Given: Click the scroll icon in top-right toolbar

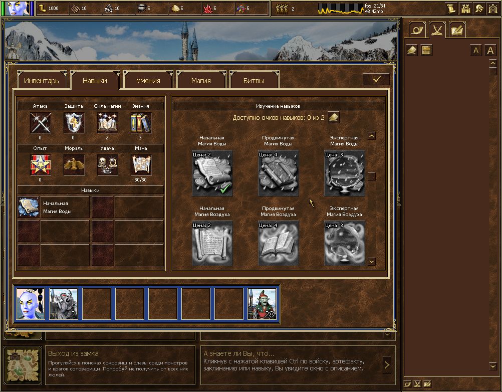Looking at the screenshot, I should [x=452, y=9].
